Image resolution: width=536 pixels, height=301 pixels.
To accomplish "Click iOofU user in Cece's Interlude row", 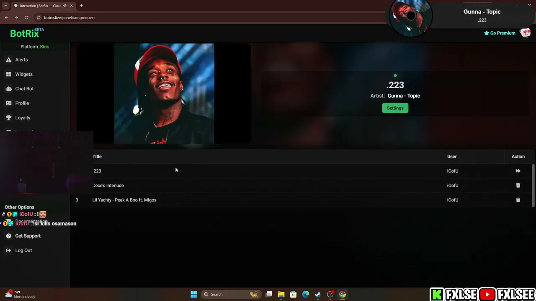I will click(x=453, y=186).
